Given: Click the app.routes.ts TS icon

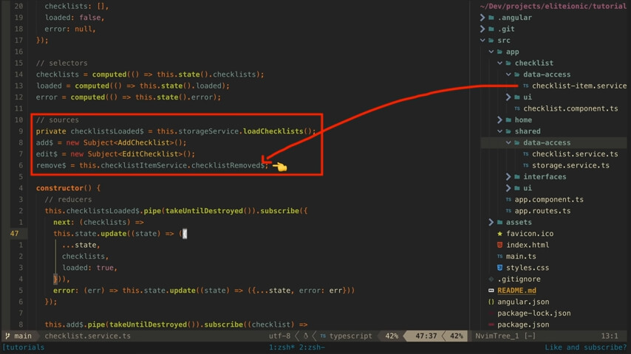Looking at the screenshot, I should pos(508,211).
